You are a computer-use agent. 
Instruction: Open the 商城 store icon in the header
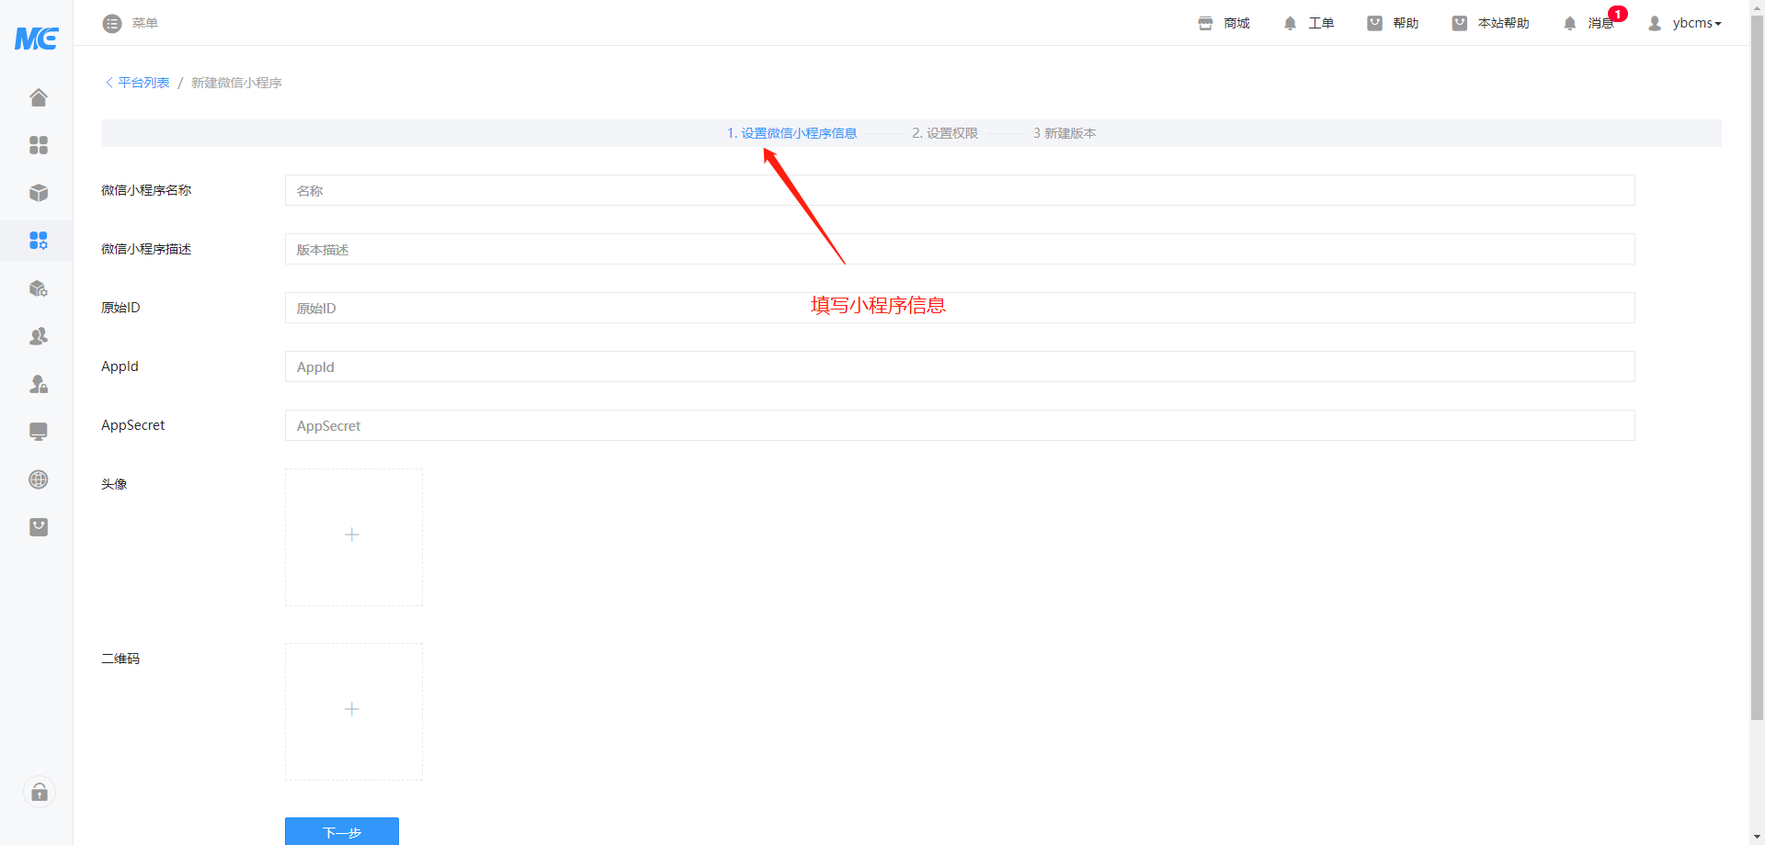[x=1205, y=23]
